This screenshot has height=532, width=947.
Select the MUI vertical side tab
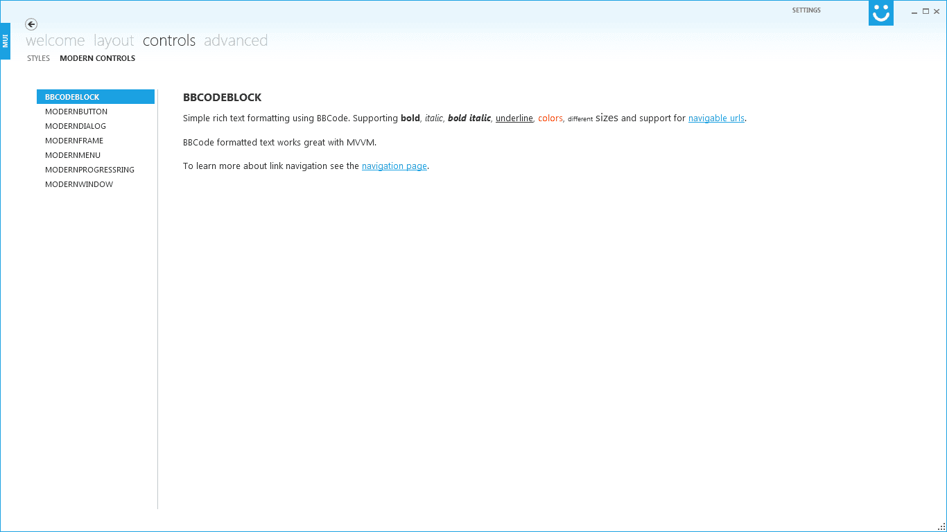[5, 40]
